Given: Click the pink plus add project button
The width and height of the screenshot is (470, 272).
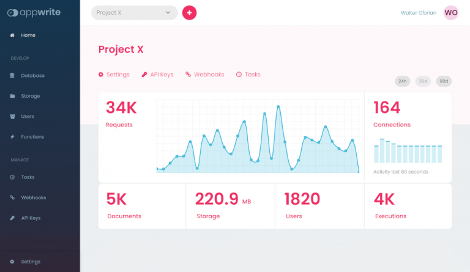Looking at the screenshot, I should 190,13.
